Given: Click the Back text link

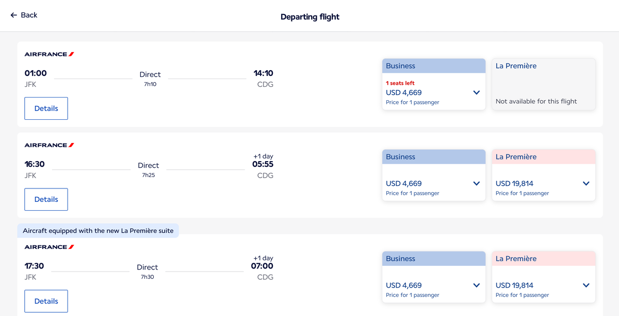Looking at the screenshot, I should point(28,15).
